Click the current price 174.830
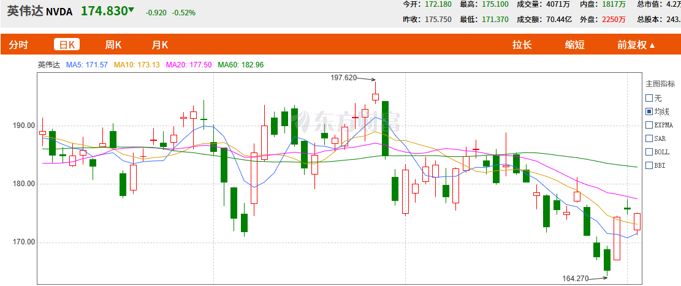681x286 pixels. coord(104,11)
